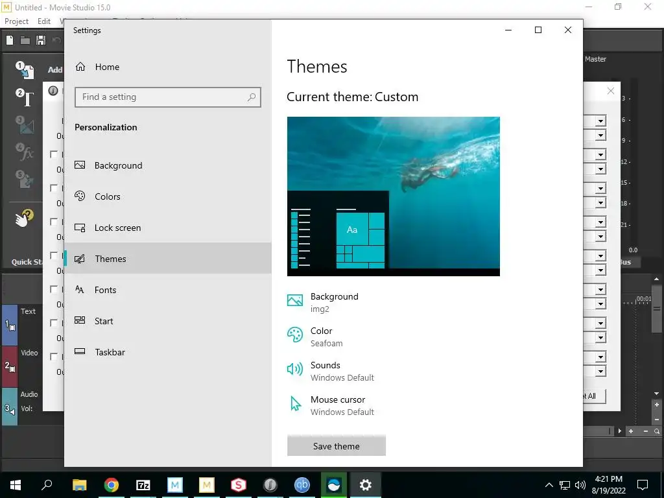Open the Edit menu in Movie Studio

tap(44, 21)
